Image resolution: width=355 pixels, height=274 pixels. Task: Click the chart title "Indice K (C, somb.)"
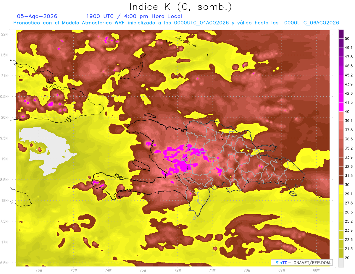coord(180,7)
